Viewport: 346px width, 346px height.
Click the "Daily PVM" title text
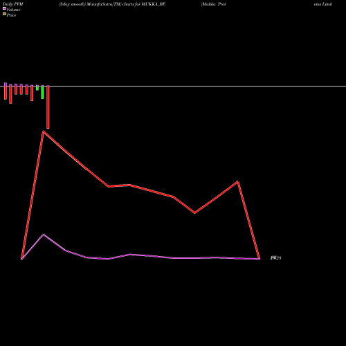(13, 4)
